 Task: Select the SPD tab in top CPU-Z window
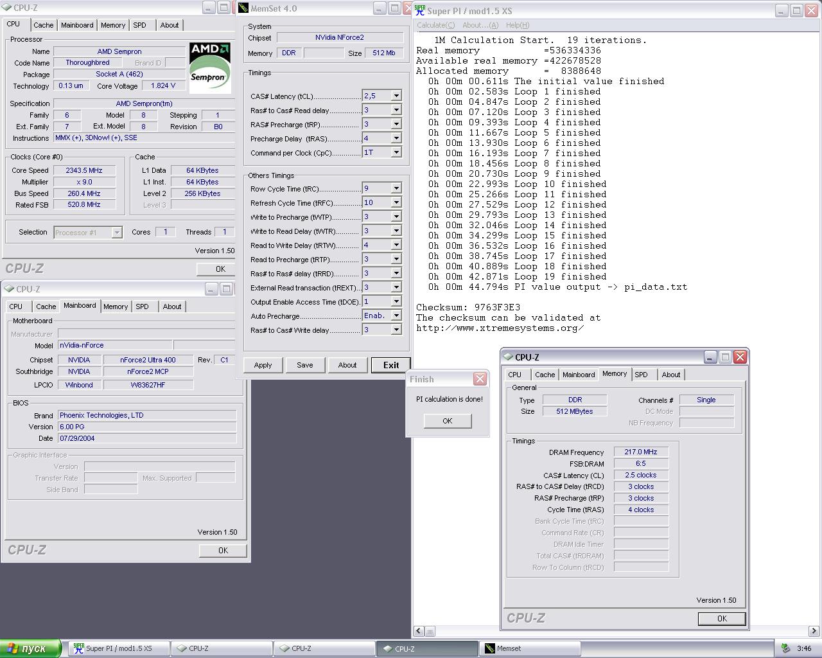point(139,25)
